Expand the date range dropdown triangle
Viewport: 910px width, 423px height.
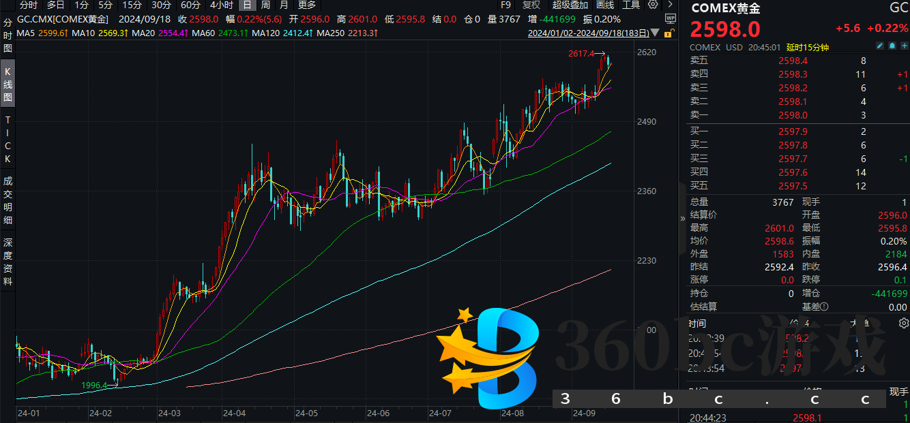[656, 33]
